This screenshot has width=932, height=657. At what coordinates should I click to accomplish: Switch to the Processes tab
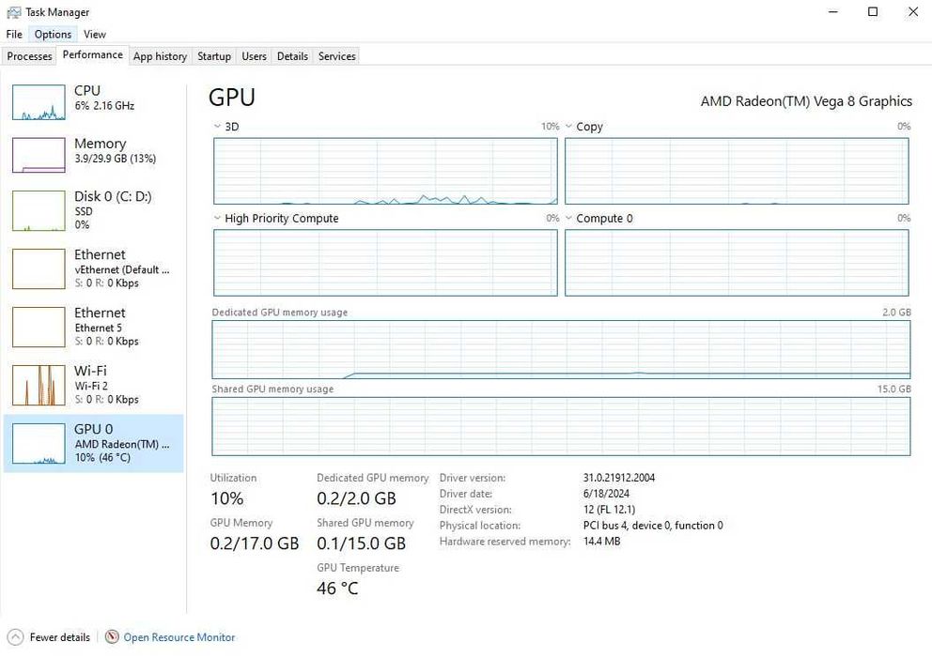[29, 56]
